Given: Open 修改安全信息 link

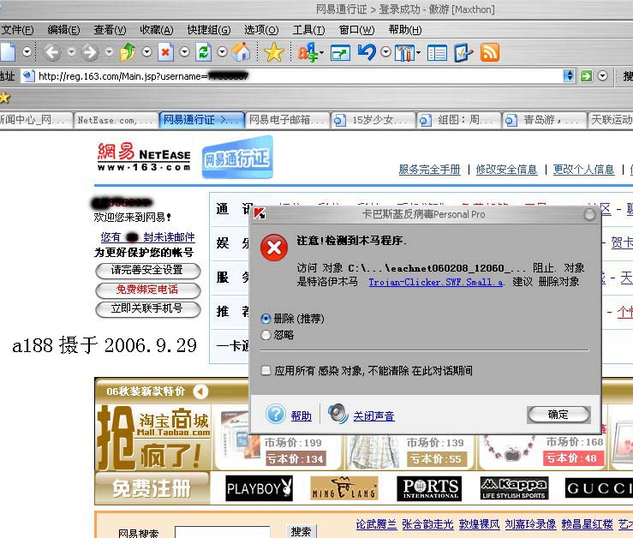Looking at the screenshot, I should click(x=506, y=170).
